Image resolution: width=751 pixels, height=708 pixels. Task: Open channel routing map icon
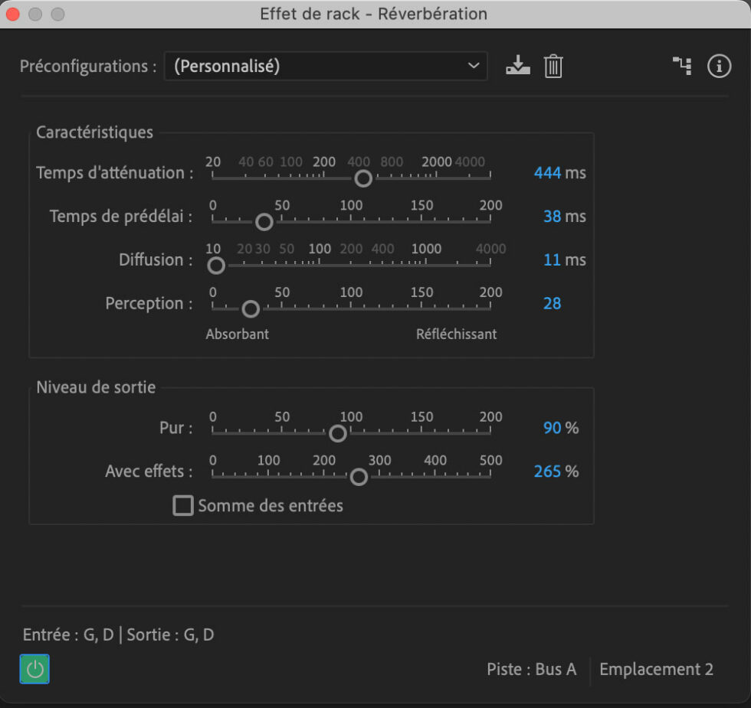pyautogui.click(x=682, y=66)
